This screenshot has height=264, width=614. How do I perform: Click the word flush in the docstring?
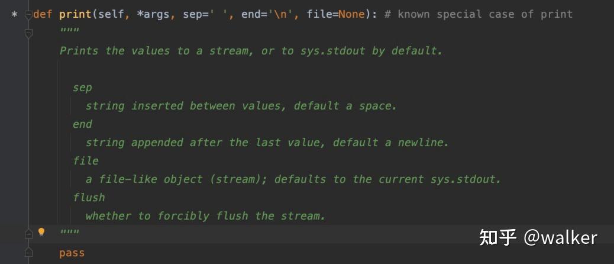[89, 198]
